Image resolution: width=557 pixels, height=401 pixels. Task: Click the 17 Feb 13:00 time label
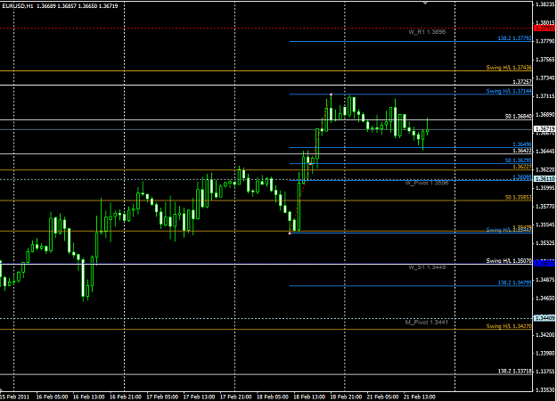click(199, 397)
